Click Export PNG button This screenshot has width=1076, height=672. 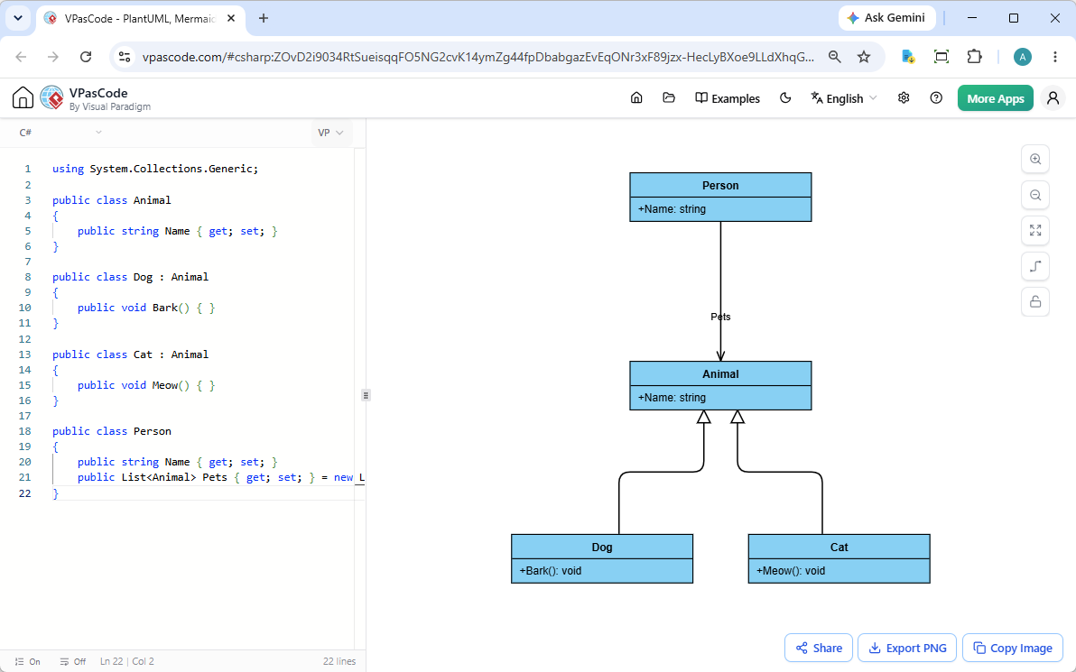point(907,648)
